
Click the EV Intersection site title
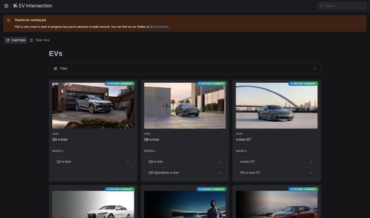click(x=35, y=6)
